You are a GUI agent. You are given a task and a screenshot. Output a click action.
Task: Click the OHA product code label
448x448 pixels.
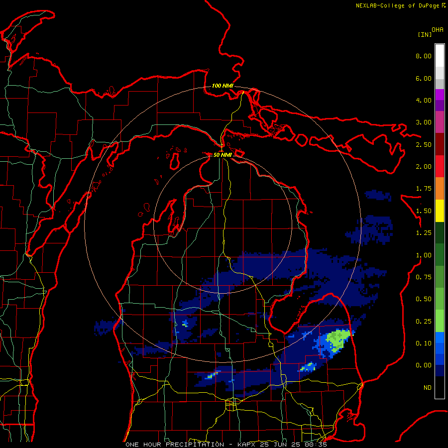[x=438, y=30]
